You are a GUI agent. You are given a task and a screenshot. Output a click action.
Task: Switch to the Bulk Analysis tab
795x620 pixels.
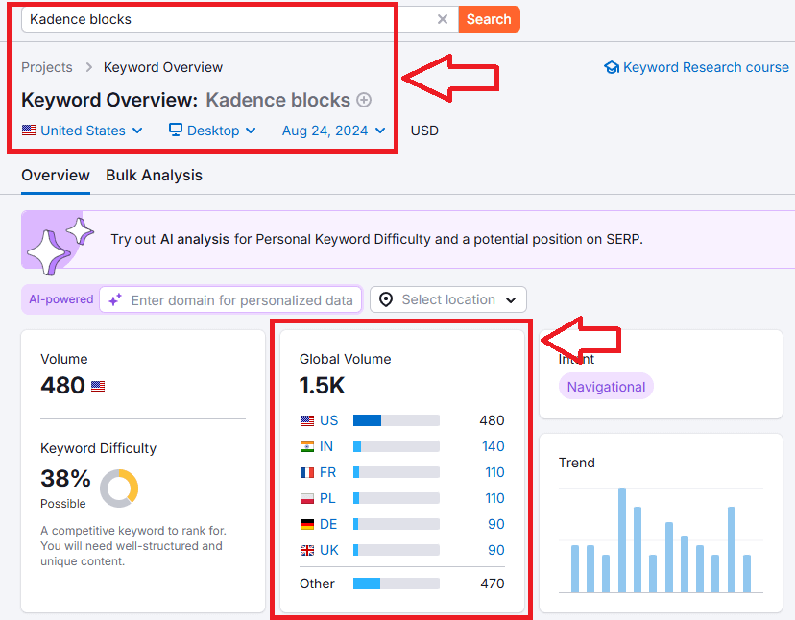(154, 175)
